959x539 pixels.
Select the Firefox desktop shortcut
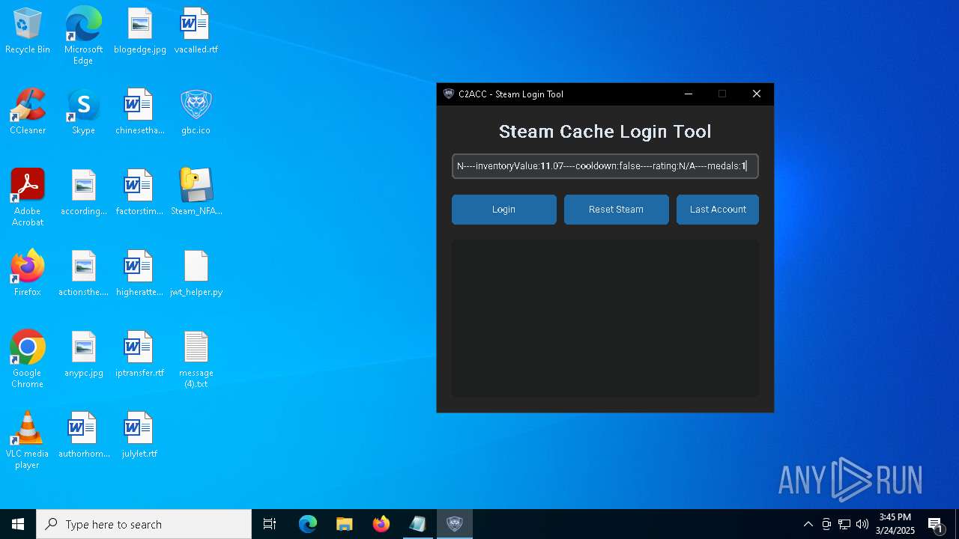click(x=28, y=274)
